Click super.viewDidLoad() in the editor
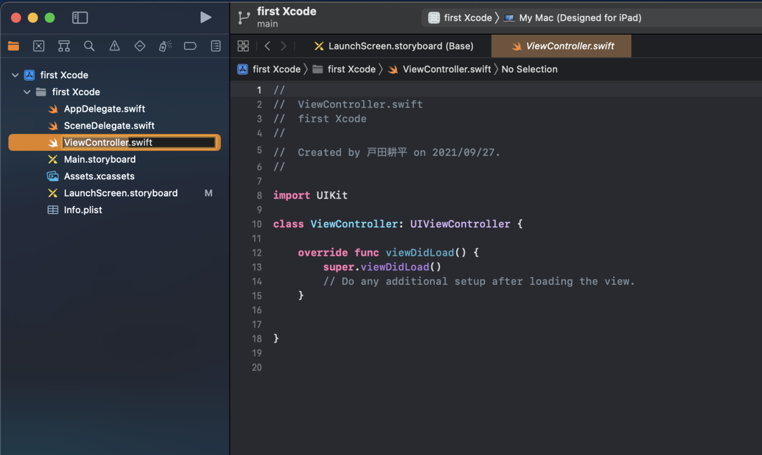Screen dimensions: 762x455 382,267
